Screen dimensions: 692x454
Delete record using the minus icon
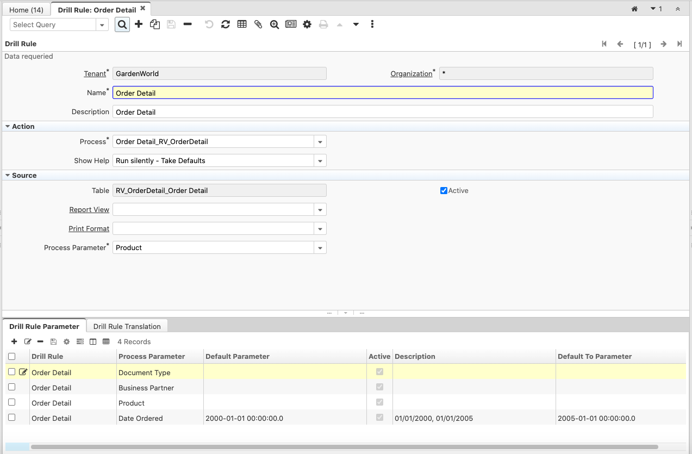(188, 24)
